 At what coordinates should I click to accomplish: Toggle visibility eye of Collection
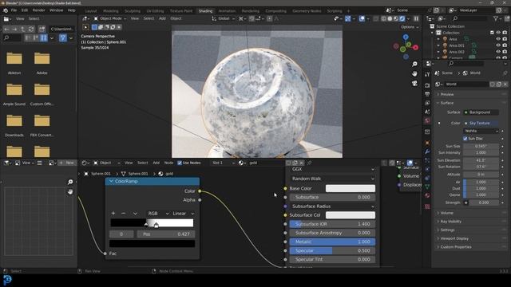pyautogui.click(x=498, y=33)
